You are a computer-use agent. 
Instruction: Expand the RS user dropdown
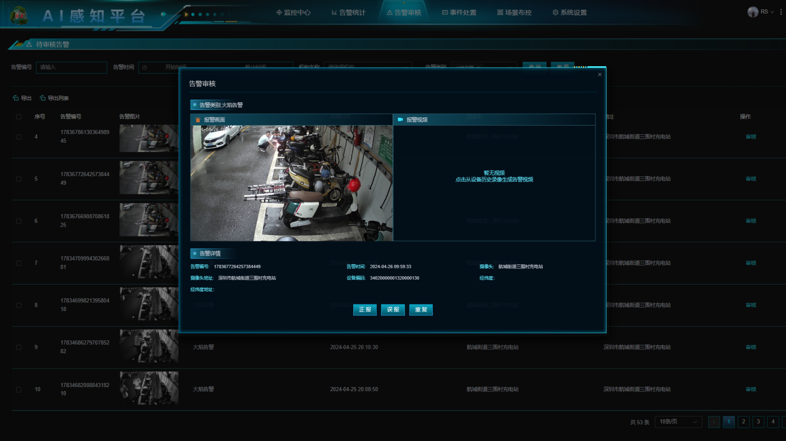point(767,12)
